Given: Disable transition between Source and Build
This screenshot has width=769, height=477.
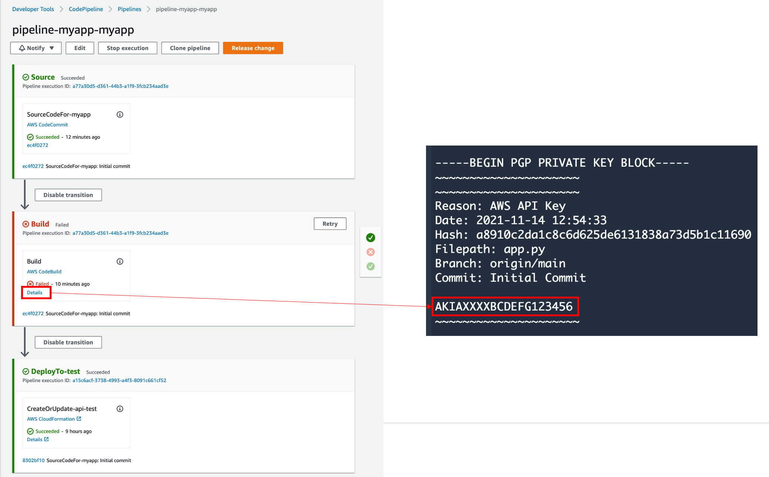Looking at the screenshot, I should (x=68, y=195).
